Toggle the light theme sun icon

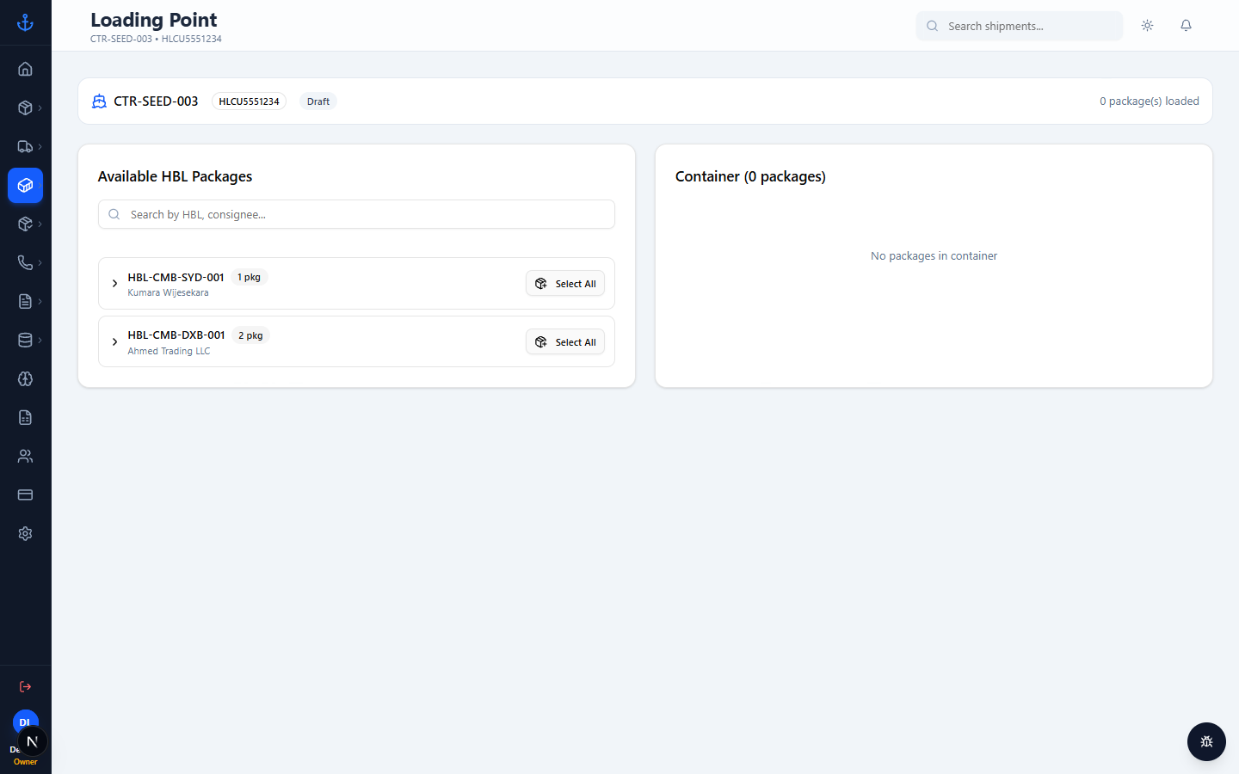1147,26
